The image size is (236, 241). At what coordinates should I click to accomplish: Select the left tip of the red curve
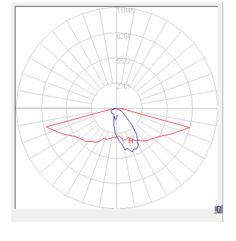[46, 127]
